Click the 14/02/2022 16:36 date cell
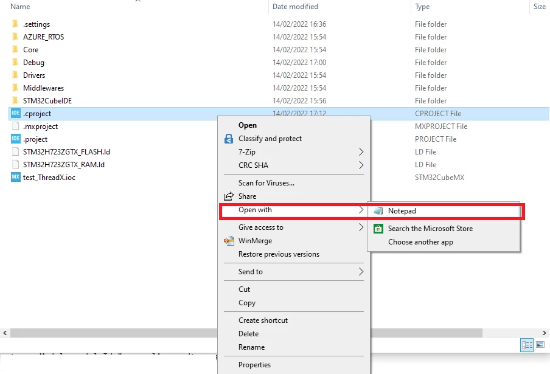This screenshot has width=550, height=374. tap(299, 24)
